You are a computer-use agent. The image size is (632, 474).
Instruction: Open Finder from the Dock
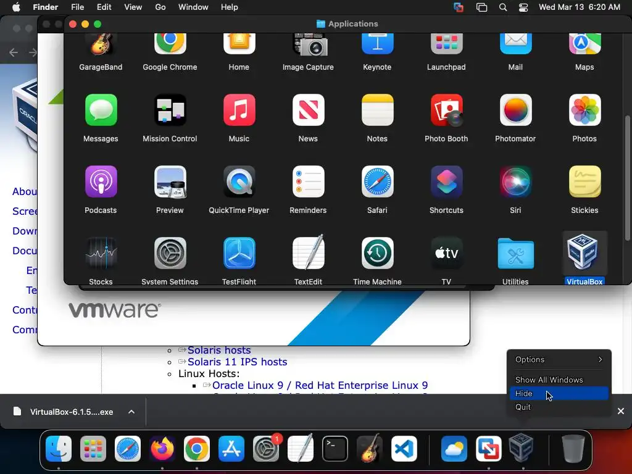tap(59, 449)
